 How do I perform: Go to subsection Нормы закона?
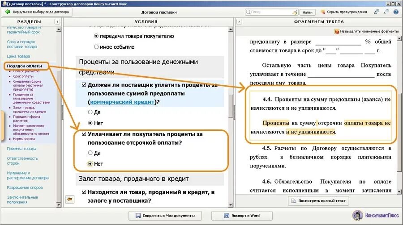24,139
